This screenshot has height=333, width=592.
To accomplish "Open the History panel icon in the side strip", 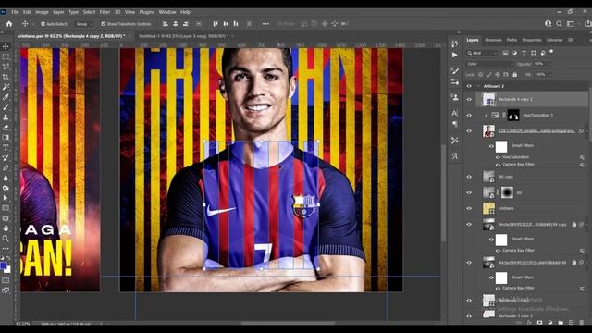I will coord(454,44).
